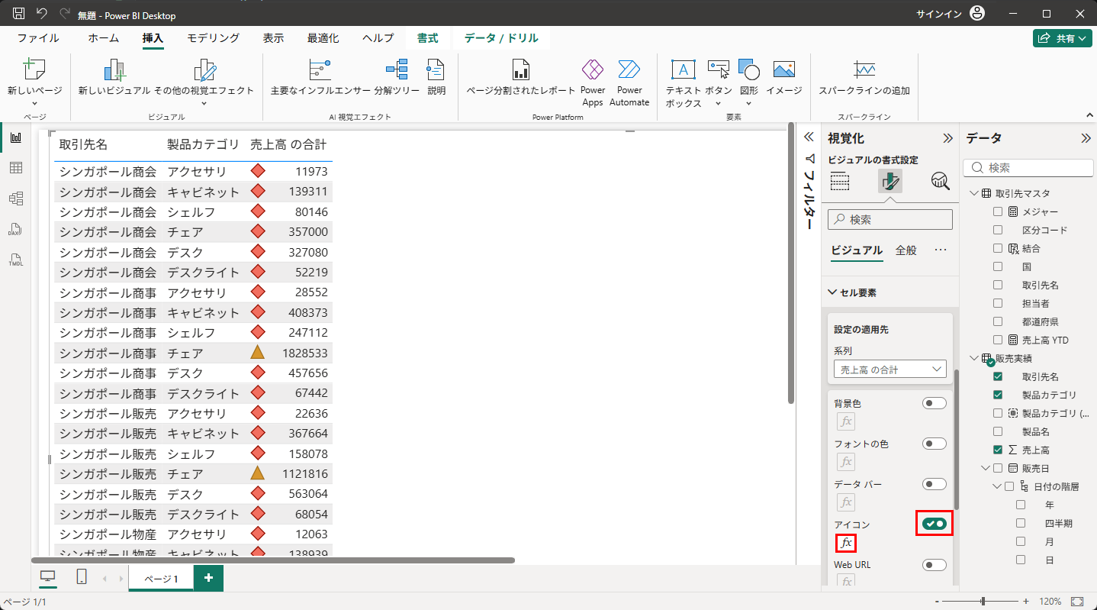Toggle フォントの色 (font color) switch
Viewport: 1097px width, 610px height.
point(935,444)
